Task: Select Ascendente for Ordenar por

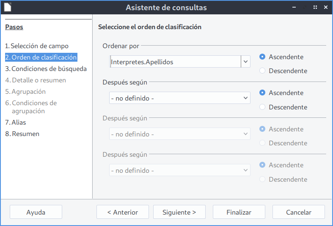Action: click(x=262, y=57)
